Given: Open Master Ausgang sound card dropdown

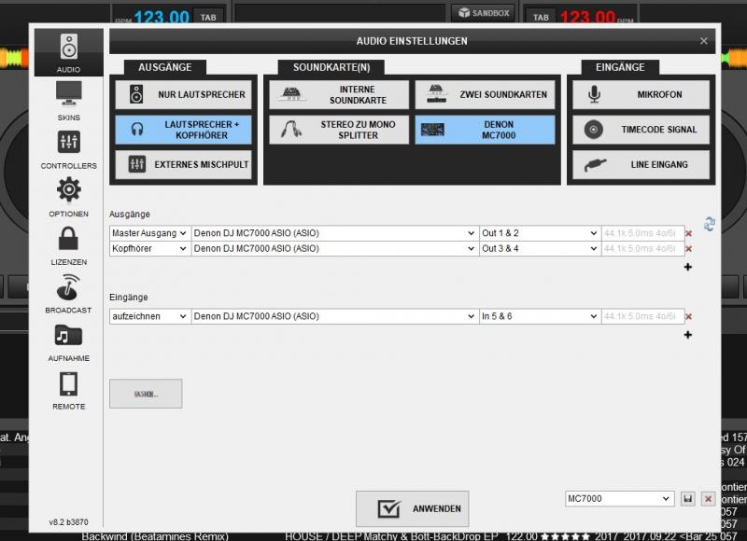Looking at the screenshot, I should tap(334, 233).
